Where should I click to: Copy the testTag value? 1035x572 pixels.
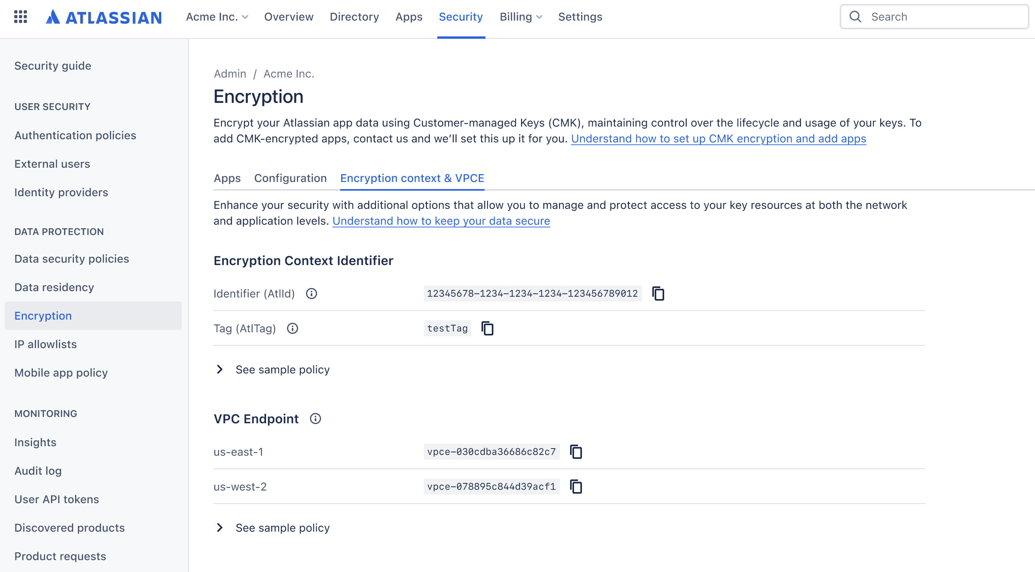[x=487, y=328]
